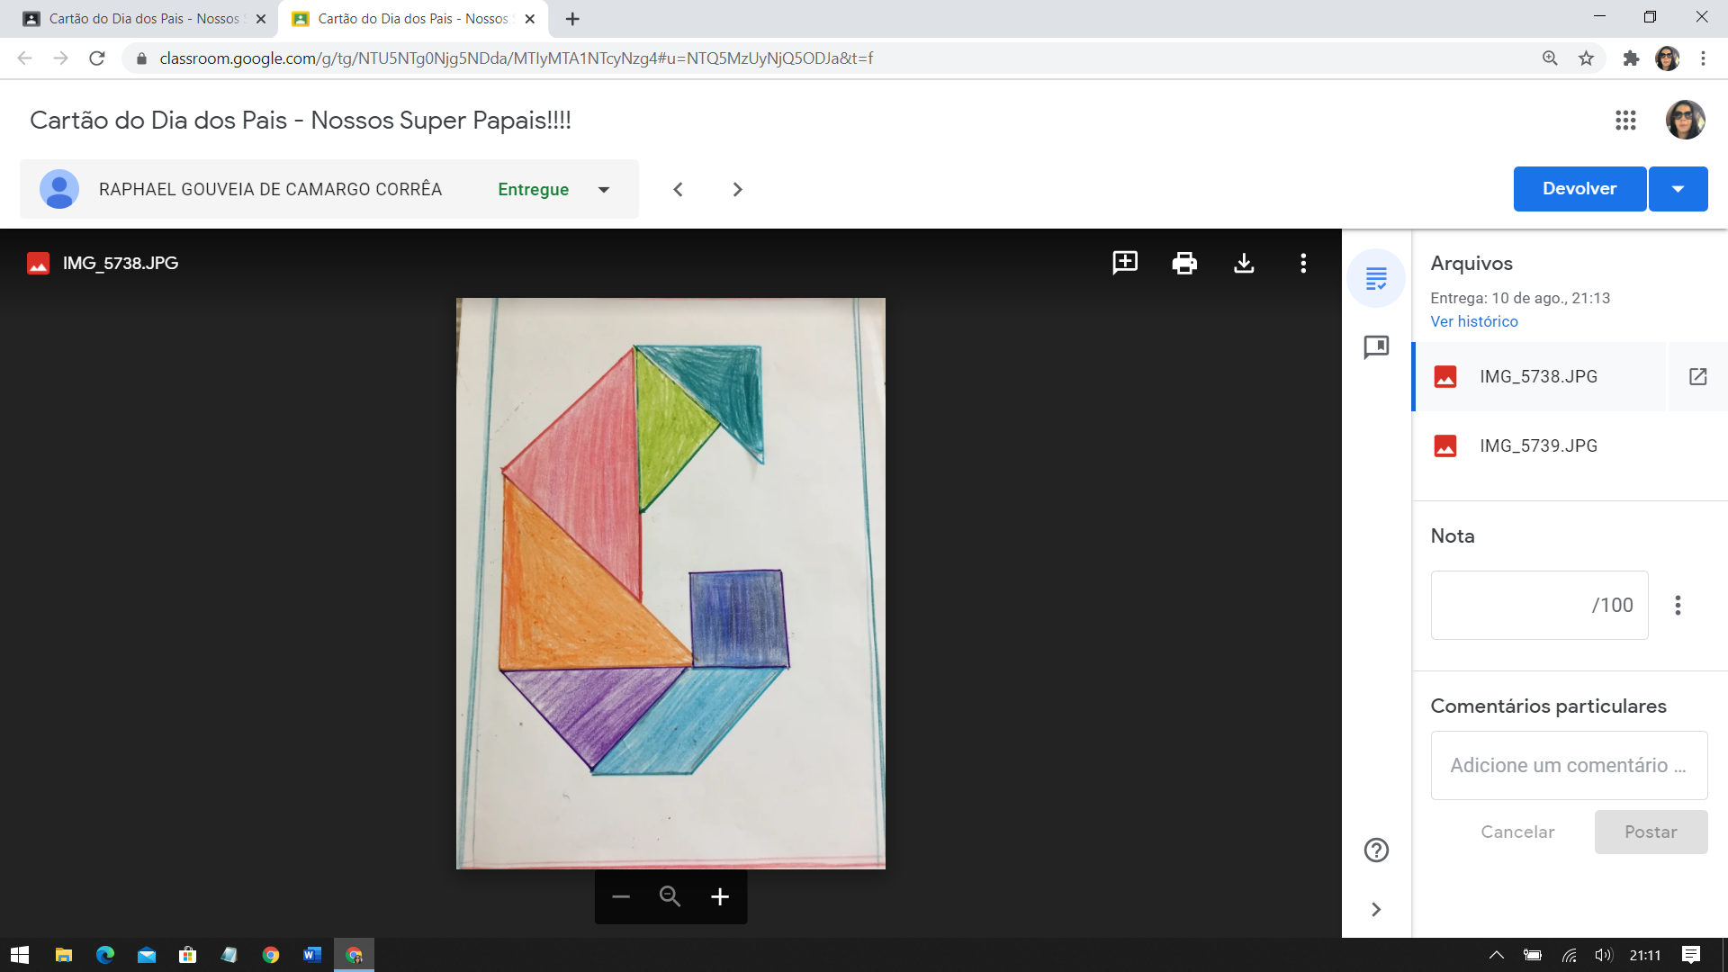
Task: Open the viewer's three-dot more options menu
Action: [x=1303, y=263]
